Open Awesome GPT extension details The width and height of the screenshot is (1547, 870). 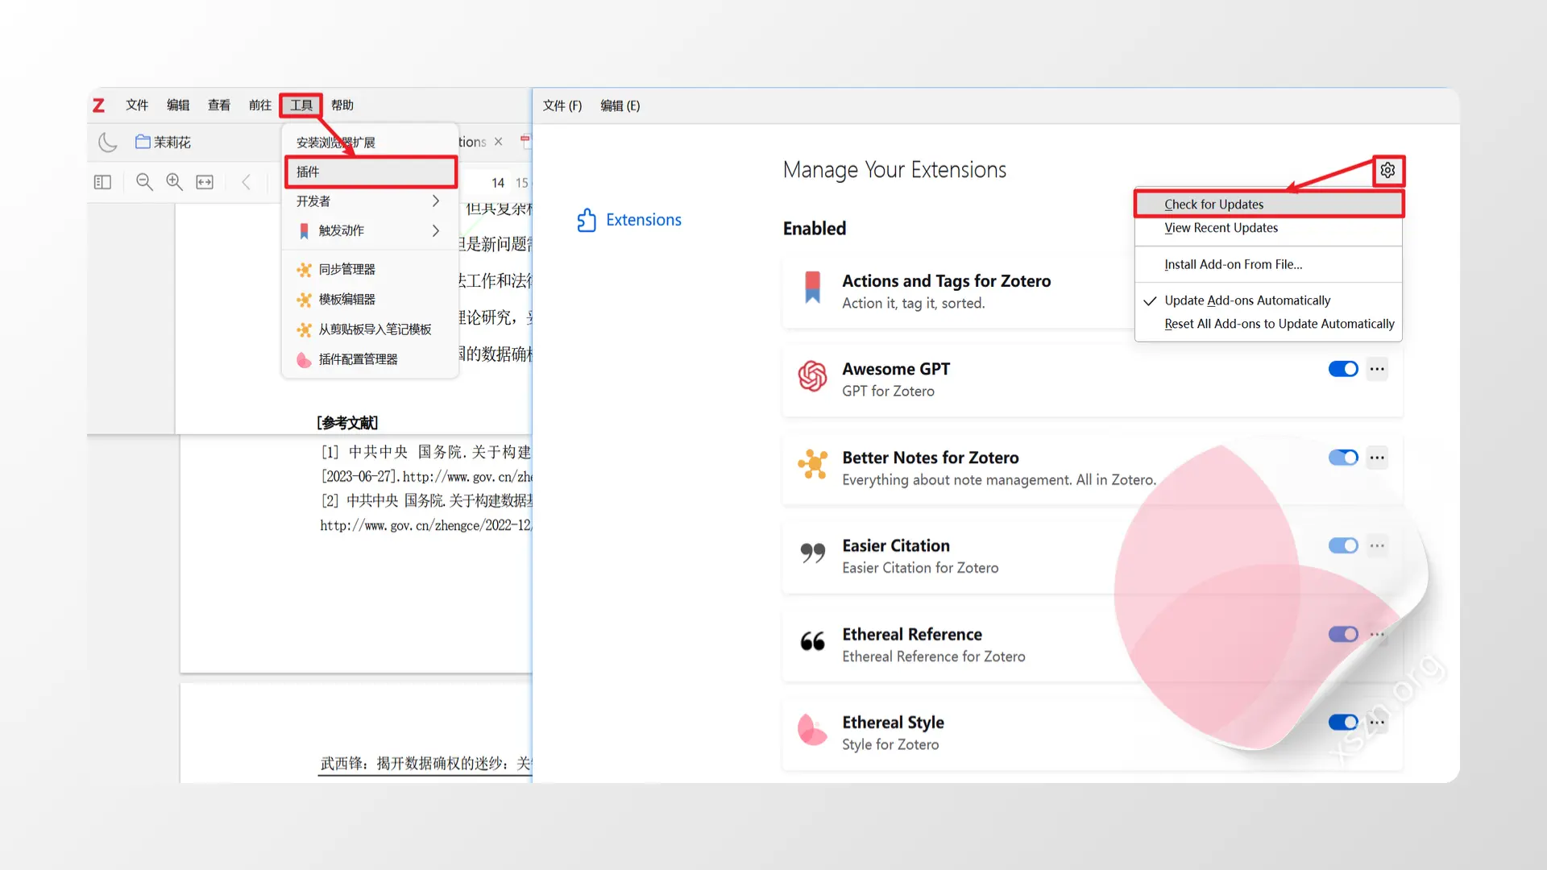tap(1092, 379)
